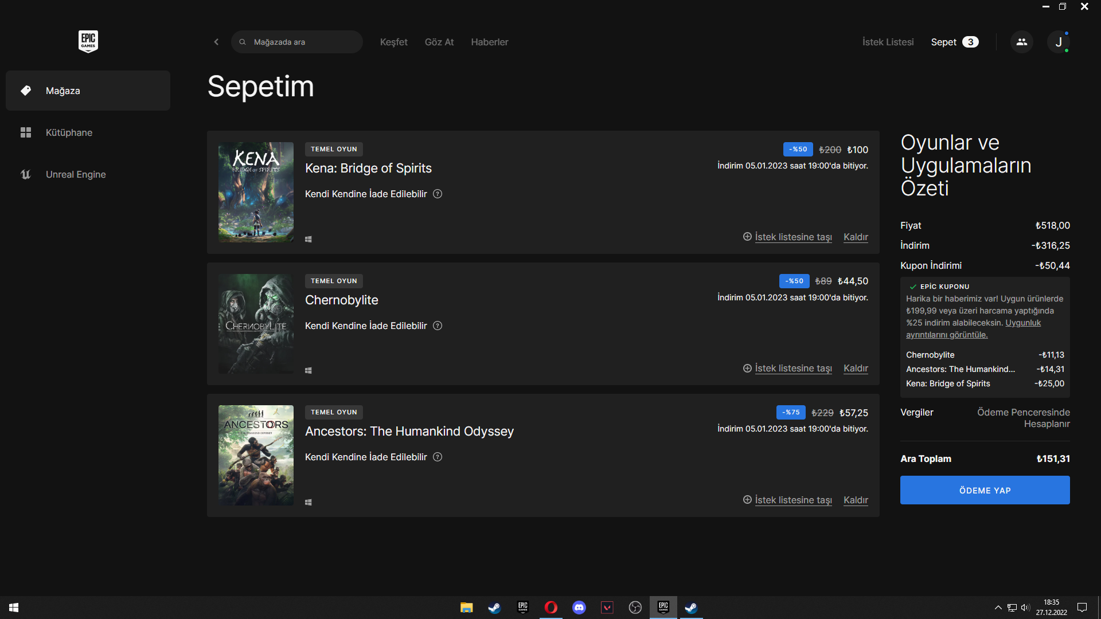Screen dimensions: 1101x619
Task: Move Ancestors to wishlist
Action: point(787,500)
